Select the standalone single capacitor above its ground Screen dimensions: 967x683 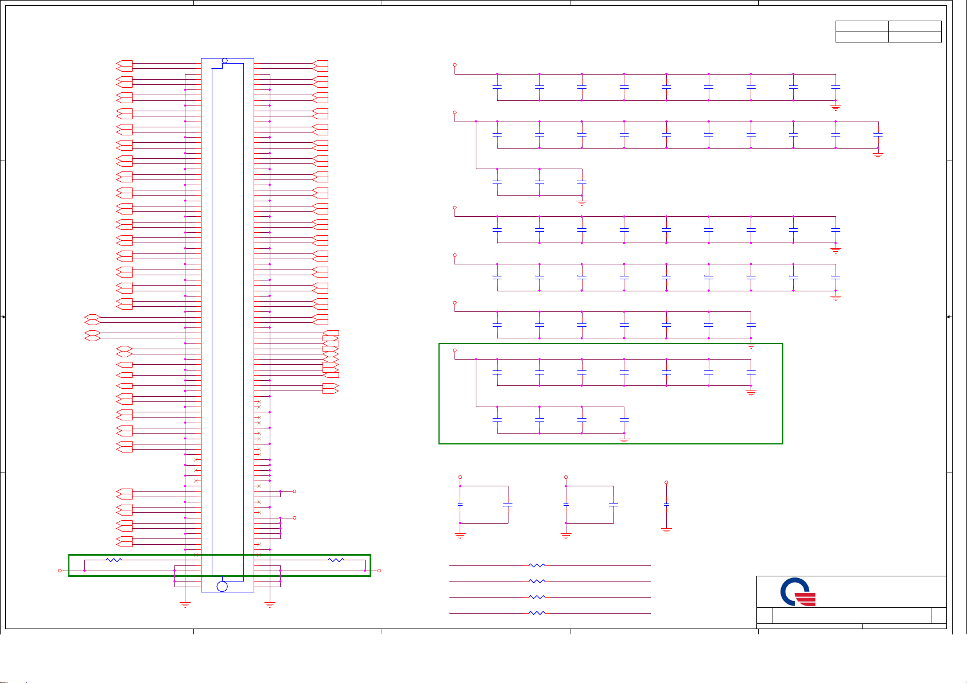coord(666,505)
